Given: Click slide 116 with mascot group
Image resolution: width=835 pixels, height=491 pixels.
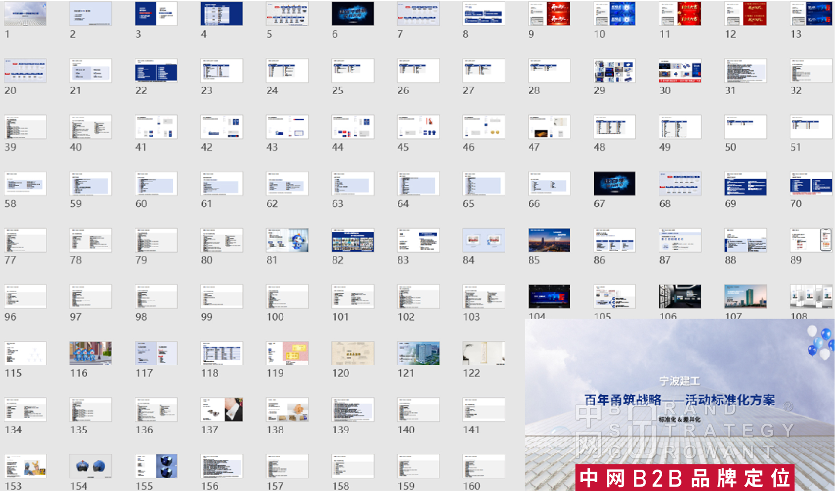Looking at the screenshot, I should point(91,353).
